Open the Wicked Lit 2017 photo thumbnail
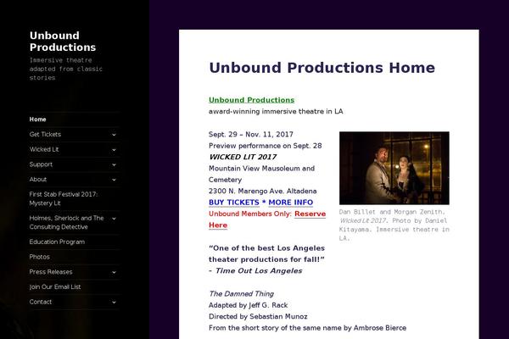The height and width of the screenshot is (339, 509). point(394,168)
